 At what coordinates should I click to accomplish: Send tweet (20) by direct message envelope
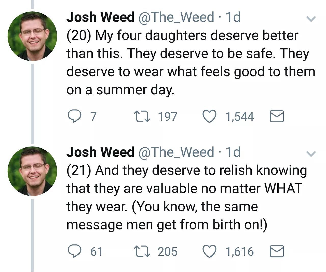tap(277, 117)
